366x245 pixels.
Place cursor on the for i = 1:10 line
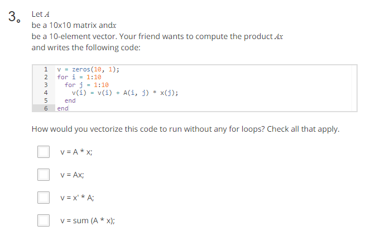(79, 77)
